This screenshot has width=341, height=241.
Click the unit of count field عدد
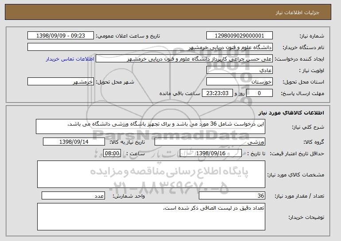click(x=73, y=195)
